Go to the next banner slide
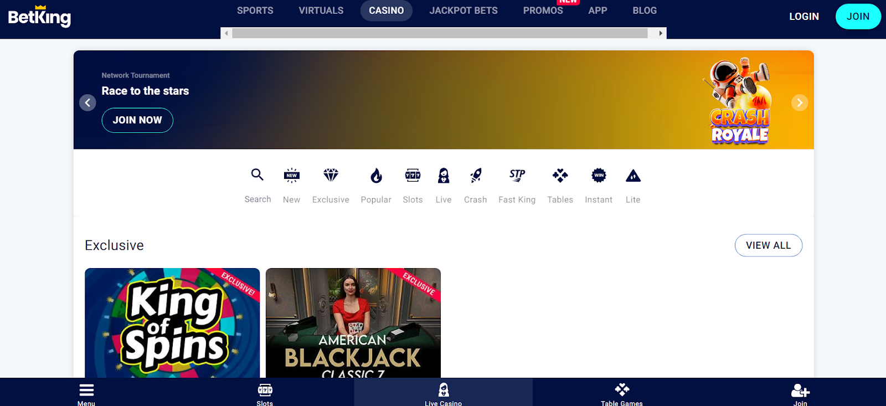 click(800, 102)
